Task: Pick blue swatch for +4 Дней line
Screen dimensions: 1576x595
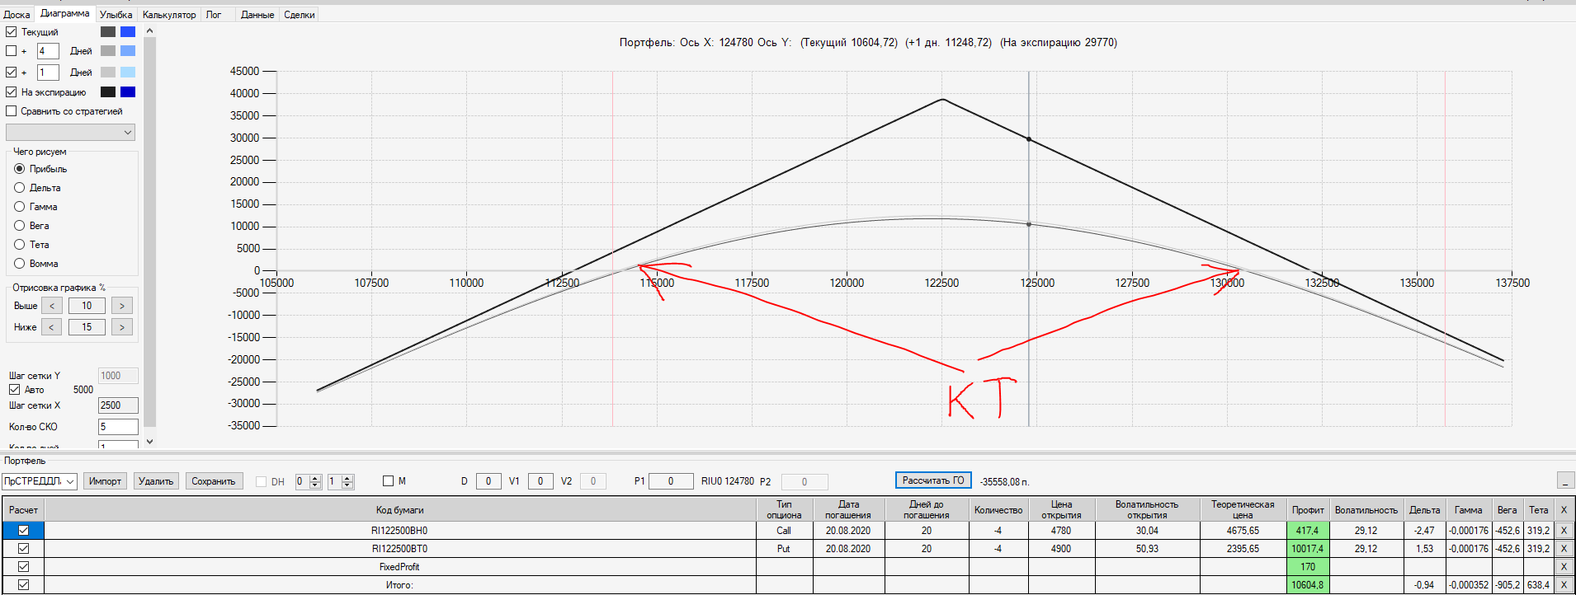Action: 128,51
